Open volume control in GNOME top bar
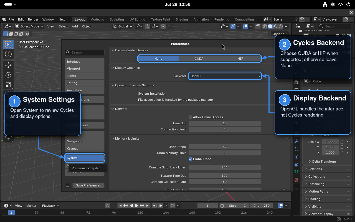The width and height of the screenshot is (355, 222). [333, 4]
